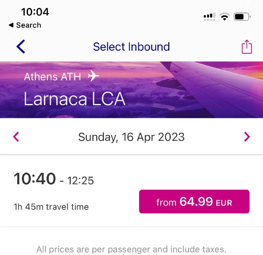Select the from 64.99 EUR fare button

[194, 201]
